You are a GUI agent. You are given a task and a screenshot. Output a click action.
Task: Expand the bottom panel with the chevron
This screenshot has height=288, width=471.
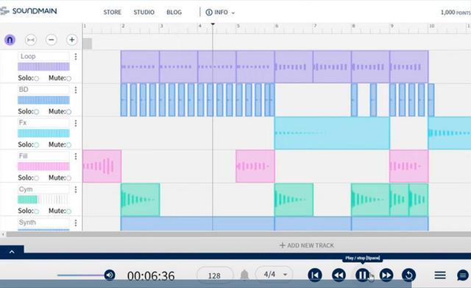point(12,252)
